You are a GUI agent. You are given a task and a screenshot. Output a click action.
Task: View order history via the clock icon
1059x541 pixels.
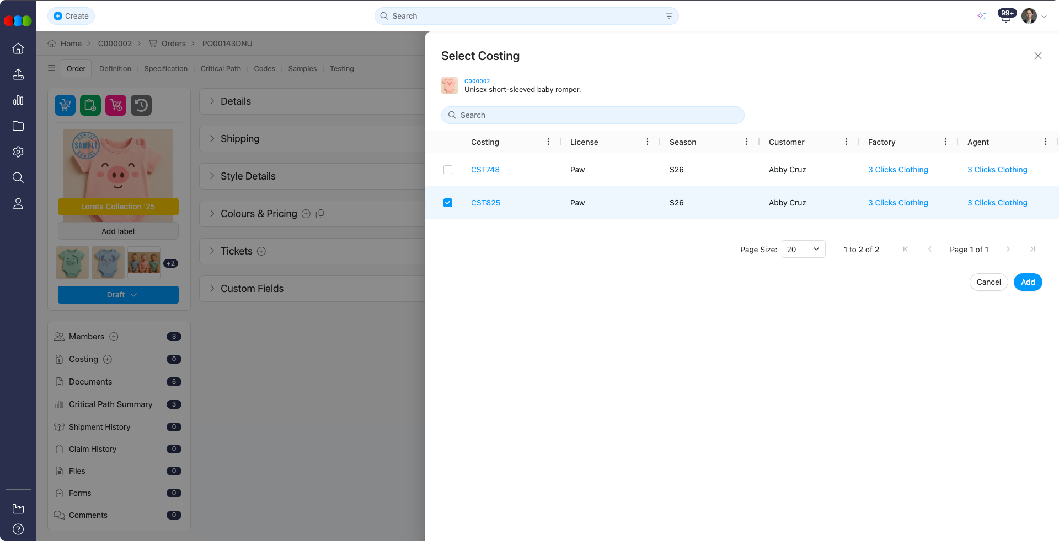click(141, 105)
